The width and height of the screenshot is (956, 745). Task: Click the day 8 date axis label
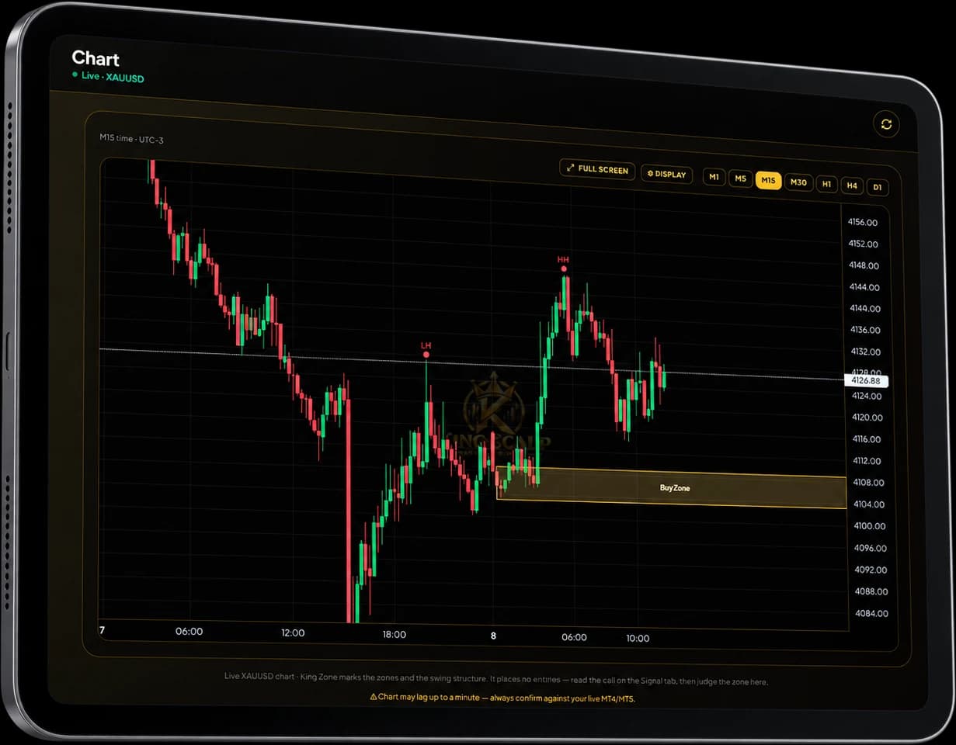(493, 636)
